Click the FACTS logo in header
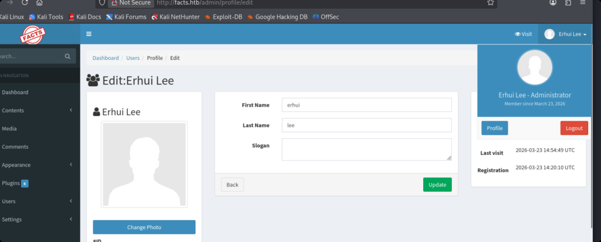This screenshot has width=601, height=242. pos(32,35)
